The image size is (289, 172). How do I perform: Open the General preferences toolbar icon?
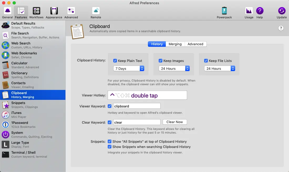tap(7, 13)
